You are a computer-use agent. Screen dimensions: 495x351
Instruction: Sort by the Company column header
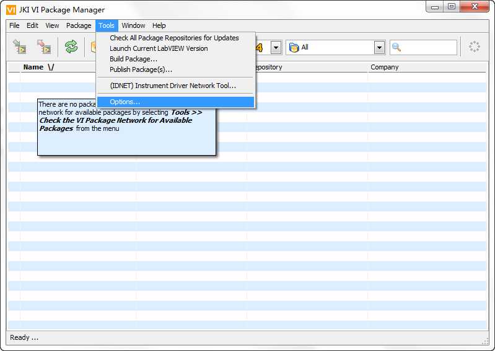(x=427, y=68)
